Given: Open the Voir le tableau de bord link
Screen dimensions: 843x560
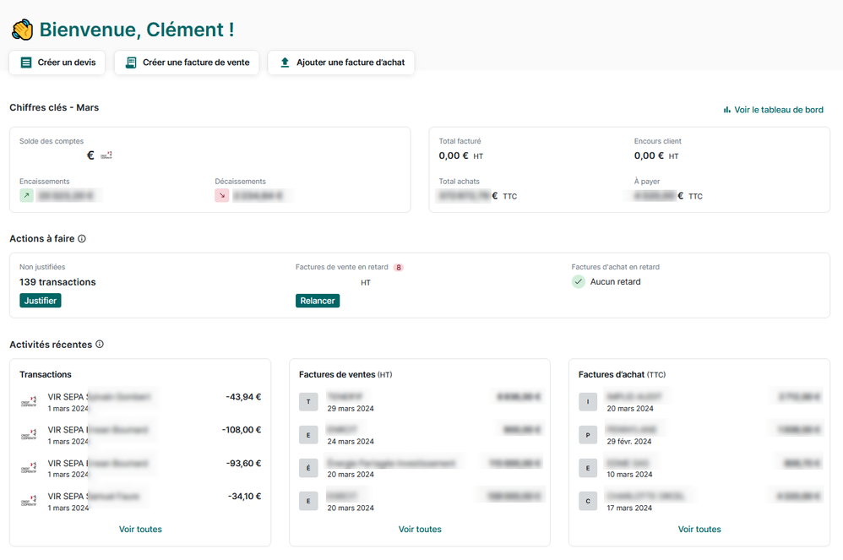Looking at the screenshot, I should [778, 110].
